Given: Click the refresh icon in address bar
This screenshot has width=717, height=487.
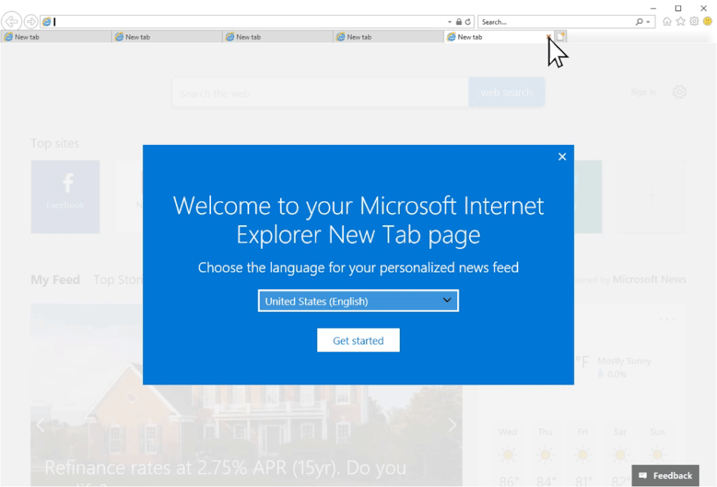Looking at the screenshot, I should 468,22.
